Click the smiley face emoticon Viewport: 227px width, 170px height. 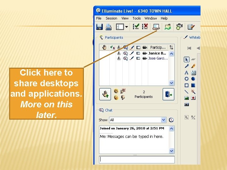click(x=116, y=91)
